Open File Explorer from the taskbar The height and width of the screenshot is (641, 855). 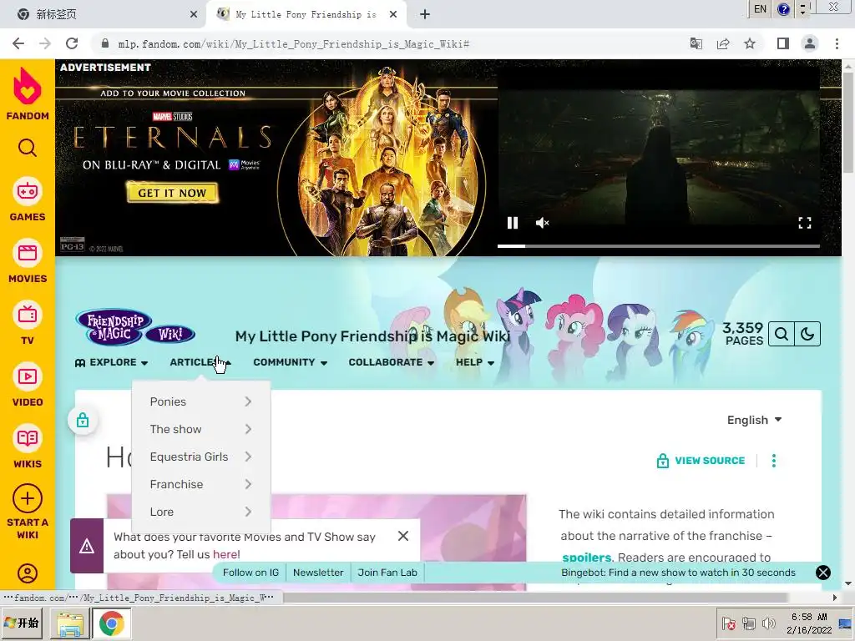point(70,623)
